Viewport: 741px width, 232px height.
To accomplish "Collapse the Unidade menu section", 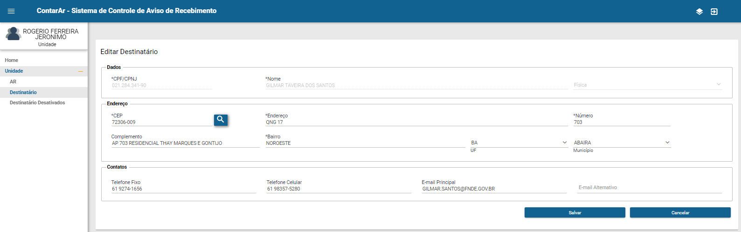I will (80, 71).
